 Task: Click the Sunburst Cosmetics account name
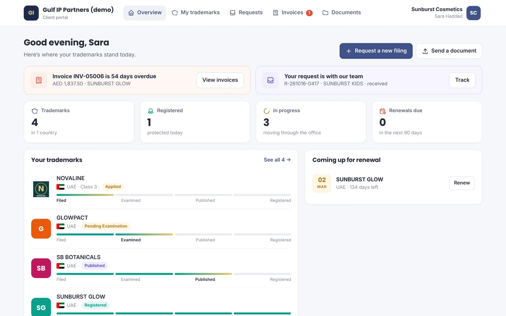437,9
